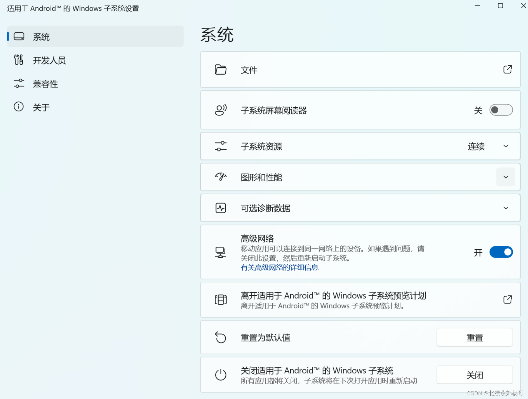
Task: Click the 离开适用于 Android 的 Windows 子系统预览计划 title
Action: click(x=333, y=296)
